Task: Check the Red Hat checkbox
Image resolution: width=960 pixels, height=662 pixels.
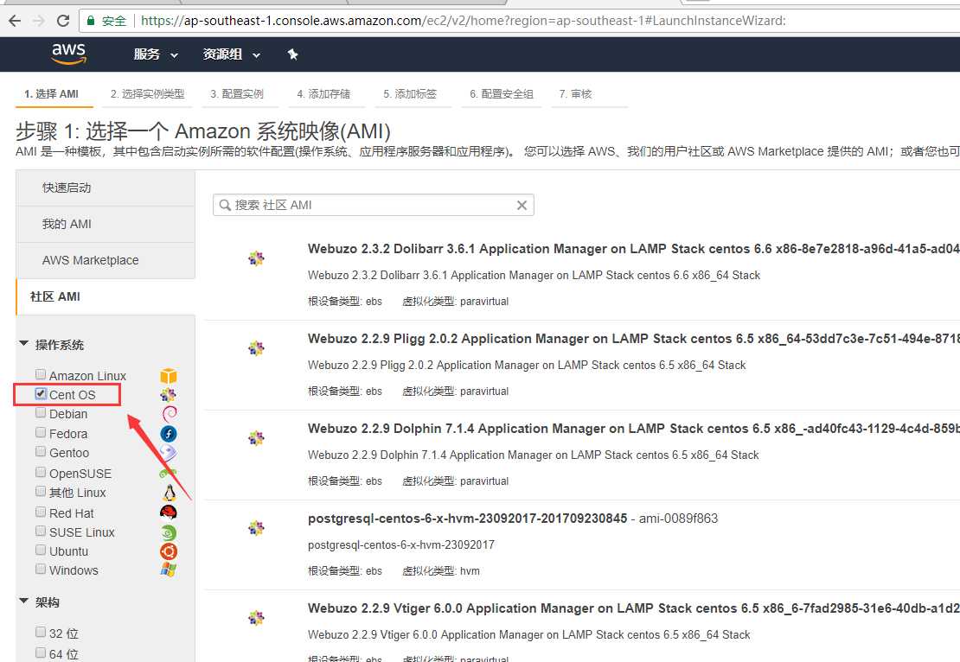Action: pyautogui.click(x=41, y=512)
